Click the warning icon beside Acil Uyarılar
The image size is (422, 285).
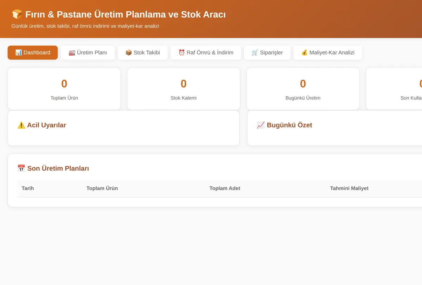[21, 125]
